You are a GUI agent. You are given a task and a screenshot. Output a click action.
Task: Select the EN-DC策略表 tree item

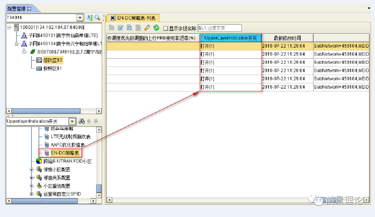tap(65, 153)
